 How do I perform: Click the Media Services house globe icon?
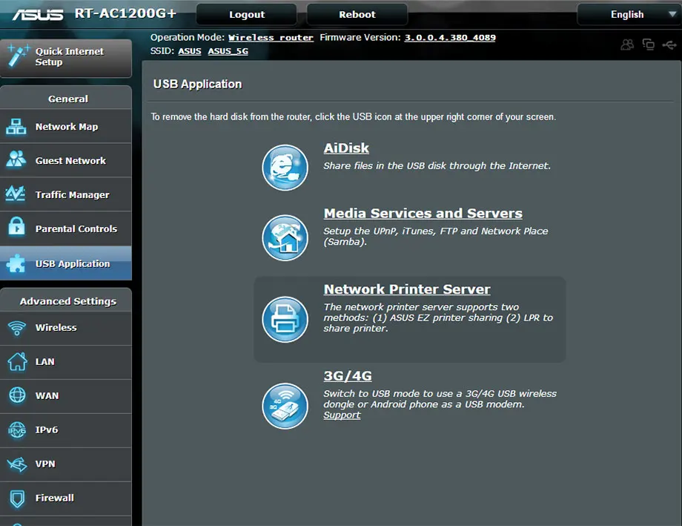click(285, 237)
